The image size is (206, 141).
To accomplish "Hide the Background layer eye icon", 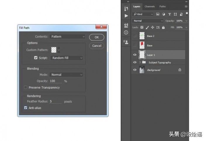I will (135, 70).
